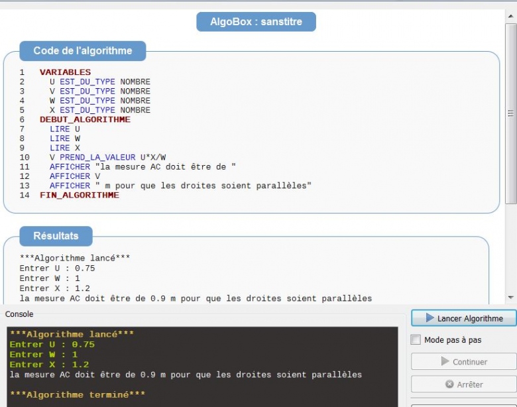Click the Console panel label
Image resolution: width=517 pixels, height=407 pixels.
[19, 314]
